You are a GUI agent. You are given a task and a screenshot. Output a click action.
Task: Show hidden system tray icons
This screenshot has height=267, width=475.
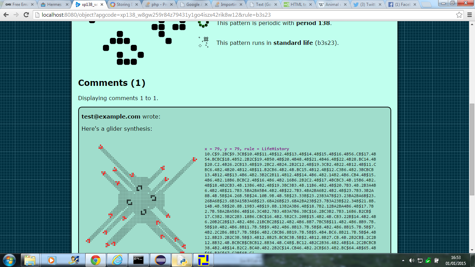pyautogui.click(x=403, y=260)
